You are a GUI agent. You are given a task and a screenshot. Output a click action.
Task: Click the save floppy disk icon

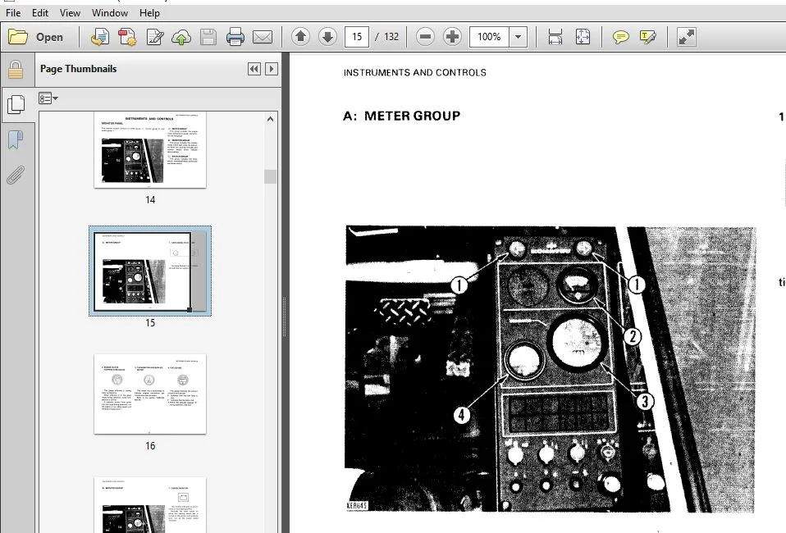point(208,37)
